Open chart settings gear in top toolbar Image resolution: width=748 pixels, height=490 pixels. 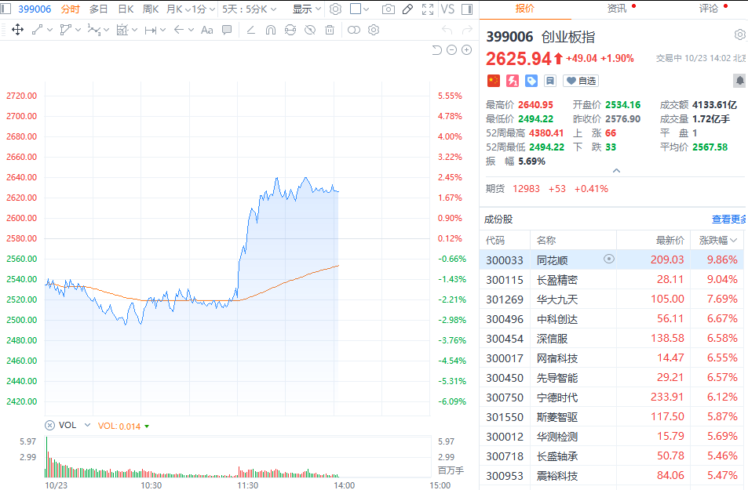335,9
